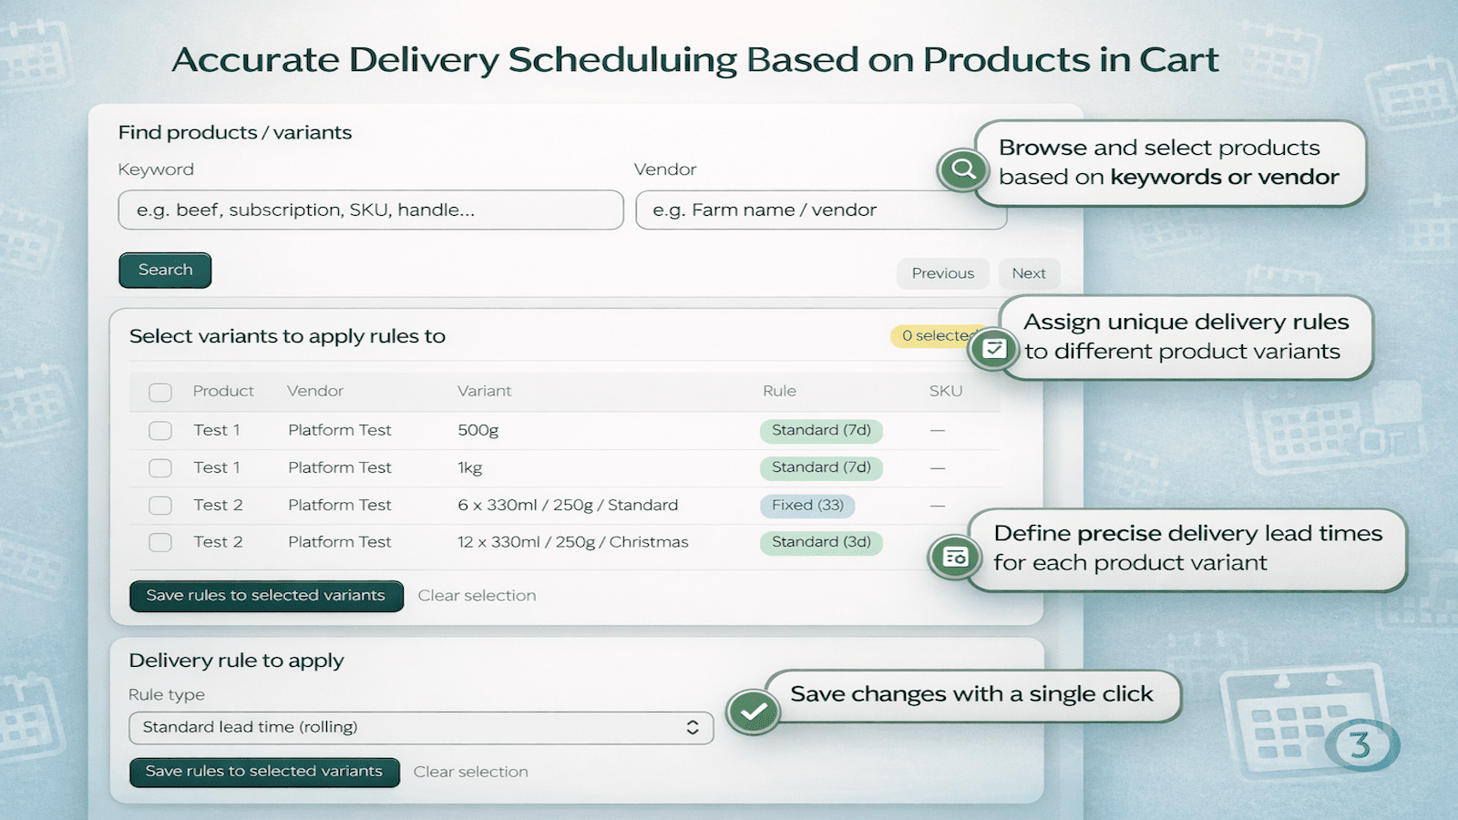The image size is (1458, 820).
Task: Click the 1kg variant cell
Action: pos(470,467)
